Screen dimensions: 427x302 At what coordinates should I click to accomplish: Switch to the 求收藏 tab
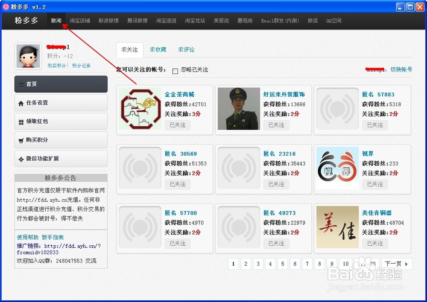point(158,49)
